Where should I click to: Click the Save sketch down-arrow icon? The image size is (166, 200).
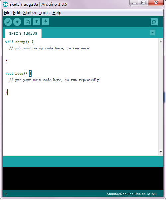point(45,22)
